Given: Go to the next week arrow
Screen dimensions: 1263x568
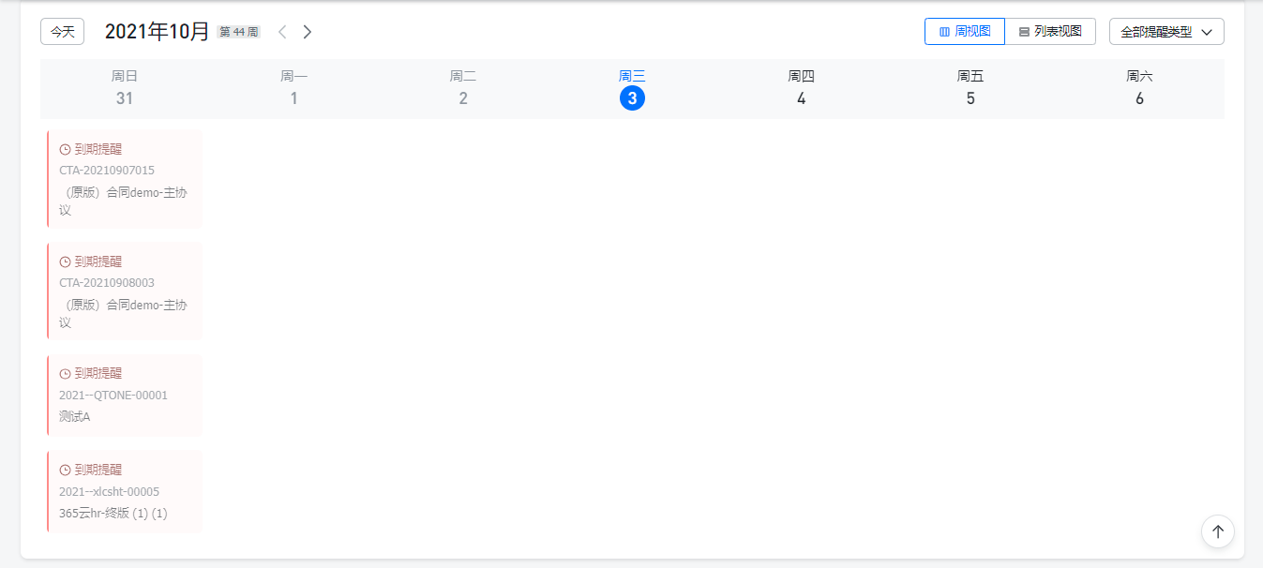Looking at the screenshot, I should coord(307,32).
